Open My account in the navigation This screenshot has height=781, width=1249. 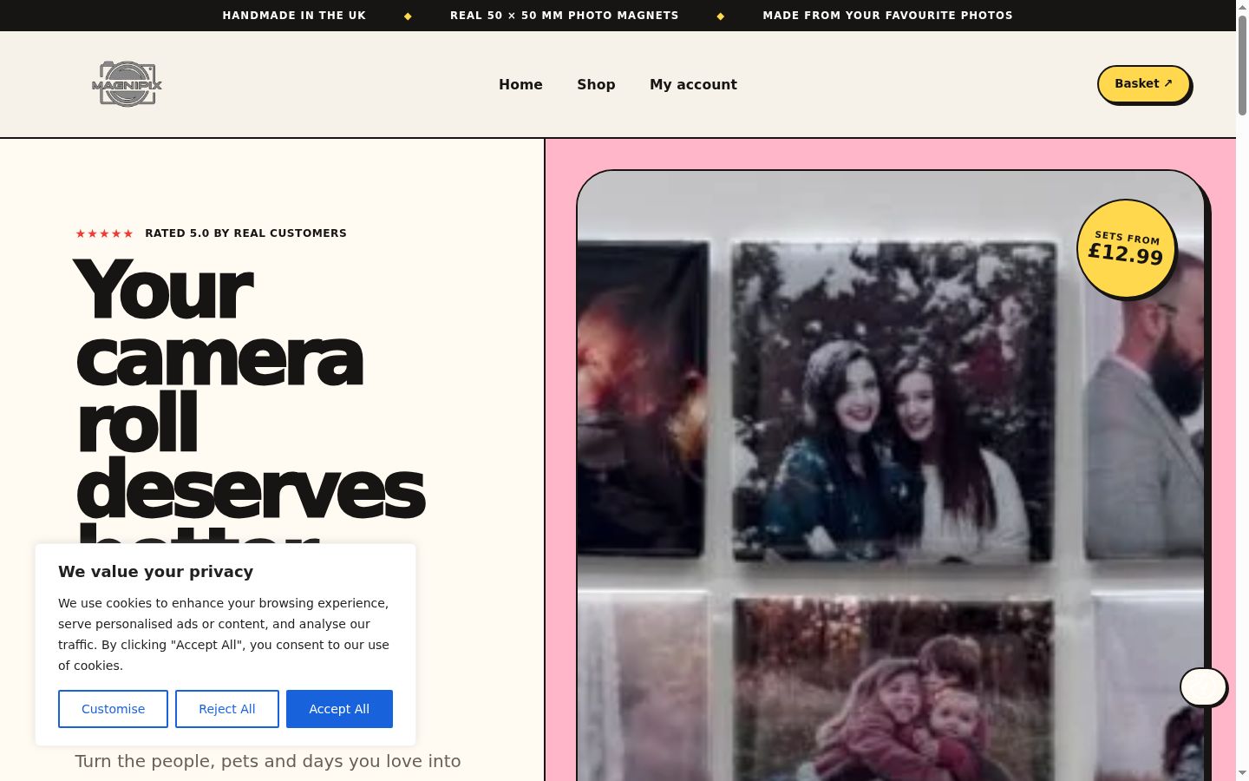pyautogui.click(x=693, y=84)
